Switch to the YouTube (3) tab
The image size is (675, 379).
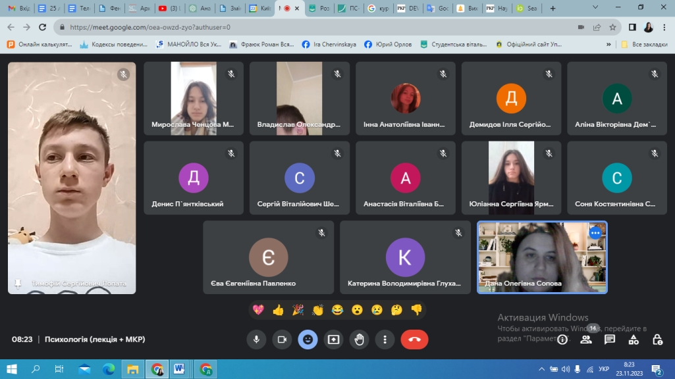click(170, 8)
